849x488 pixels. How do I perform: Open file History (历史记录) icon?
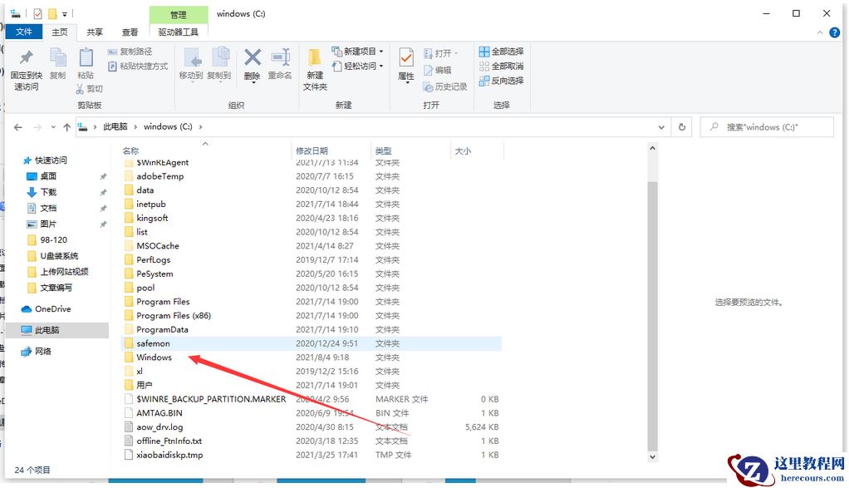[x=448, y=86]
